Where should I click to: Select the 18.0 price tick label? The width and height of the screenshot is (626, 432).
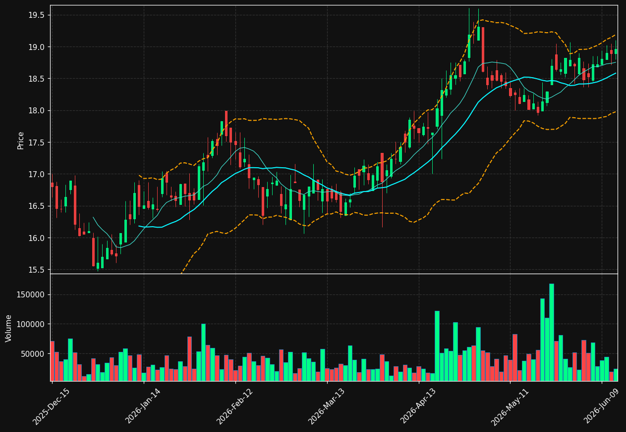coord(37,110)
